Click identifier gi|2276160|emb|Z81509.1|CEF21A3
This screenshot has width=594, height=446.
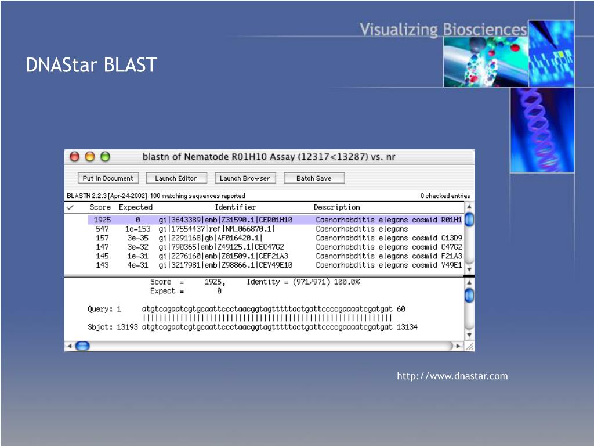point(223,256)
